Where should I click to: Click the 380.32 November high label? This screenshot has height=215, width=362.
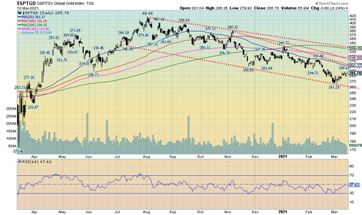tap(233, 27)
